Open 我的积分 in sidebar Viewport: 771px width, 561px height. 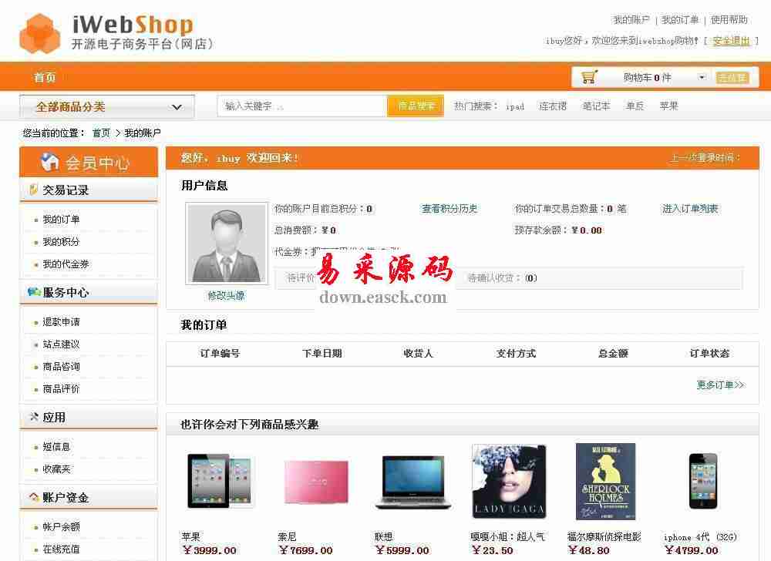click(61, 242)
